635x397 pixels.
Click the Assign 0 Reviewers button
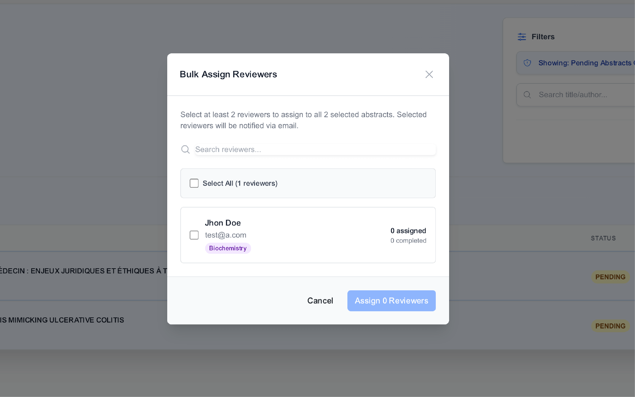click(x=391, y=301)
